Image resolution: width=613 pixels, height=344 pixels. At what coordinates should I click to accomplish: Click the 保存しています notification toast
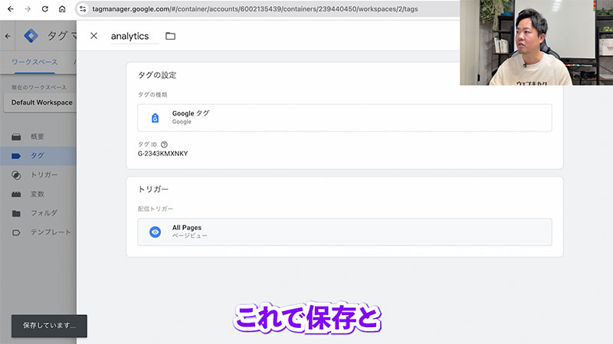(49, 326)
